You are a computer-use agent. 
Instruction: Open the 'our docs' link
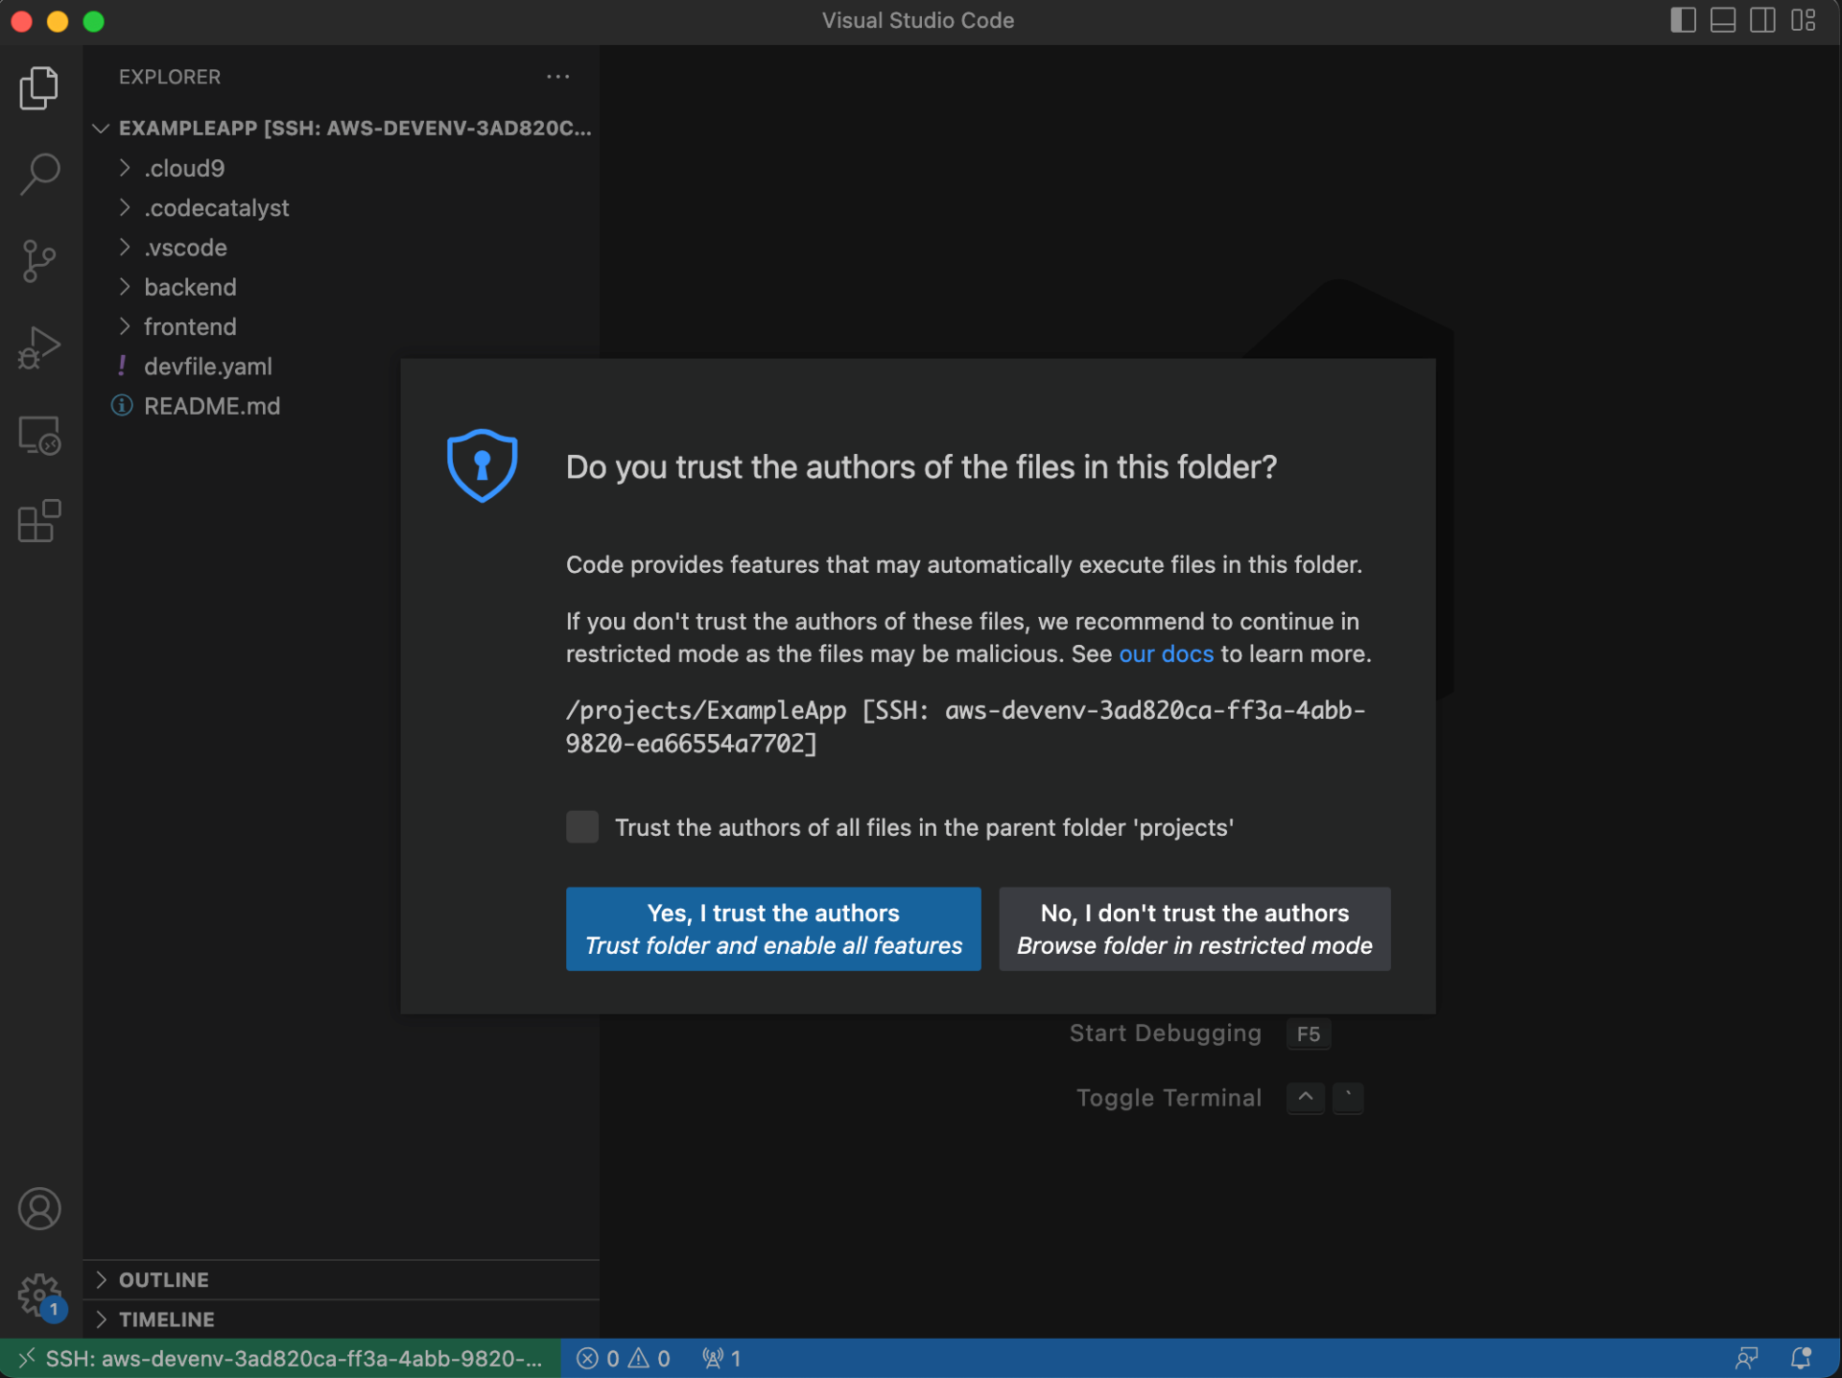[x=1166, y=653]
